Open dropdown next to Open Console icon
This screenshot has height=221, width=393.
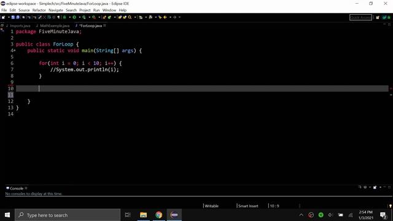(x=381, y=187)
